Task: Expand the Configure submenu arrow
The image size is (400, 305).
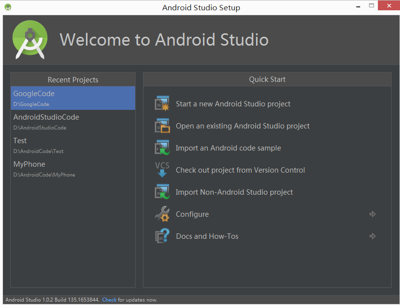Action: click(x=372, y=214)
